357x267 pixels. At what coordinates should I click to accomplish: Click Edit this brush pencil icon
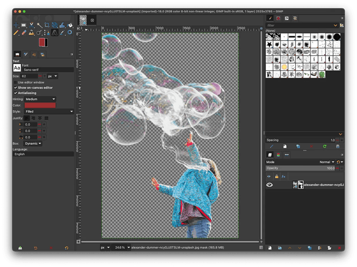point(272,146)
